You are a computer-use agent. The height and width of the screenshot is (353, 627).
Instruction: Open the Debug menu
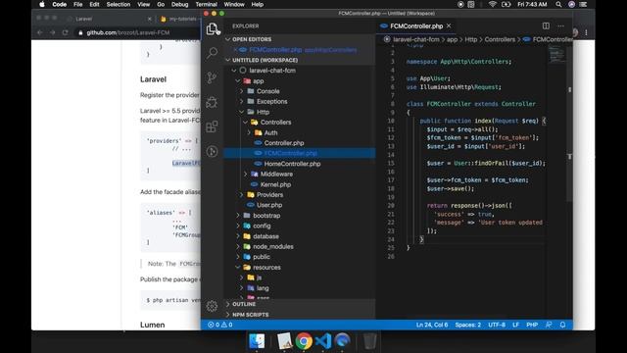pos(179,4)
